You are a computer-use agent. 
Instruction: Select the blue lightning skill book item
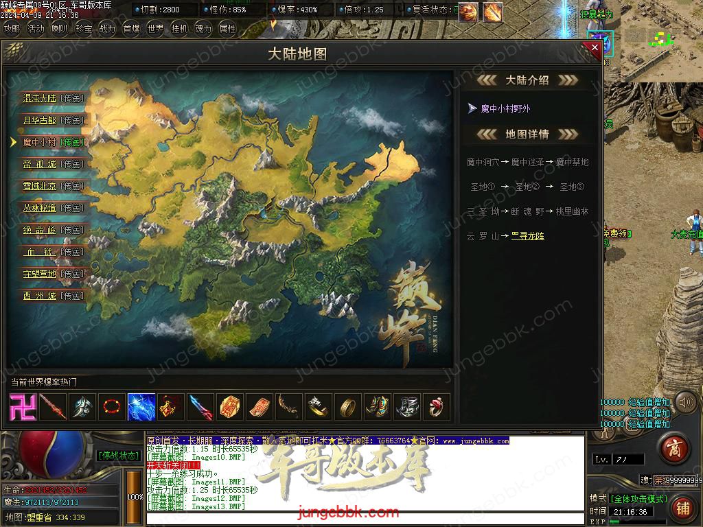(141, 407)
